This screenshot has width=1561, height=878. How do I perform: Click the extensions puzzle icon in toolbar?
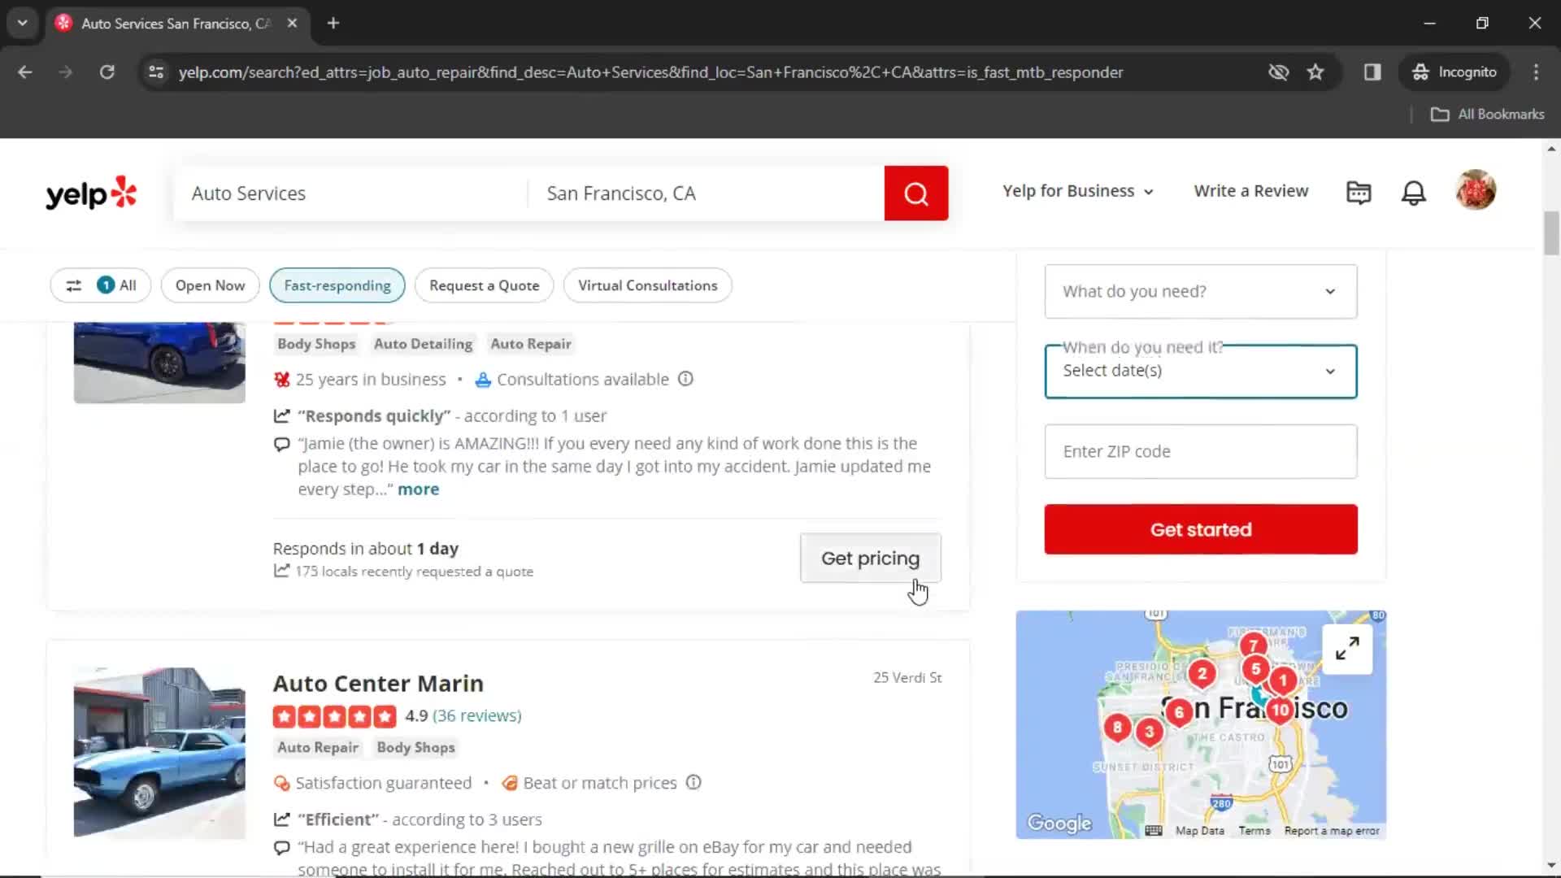point(1372,72)
